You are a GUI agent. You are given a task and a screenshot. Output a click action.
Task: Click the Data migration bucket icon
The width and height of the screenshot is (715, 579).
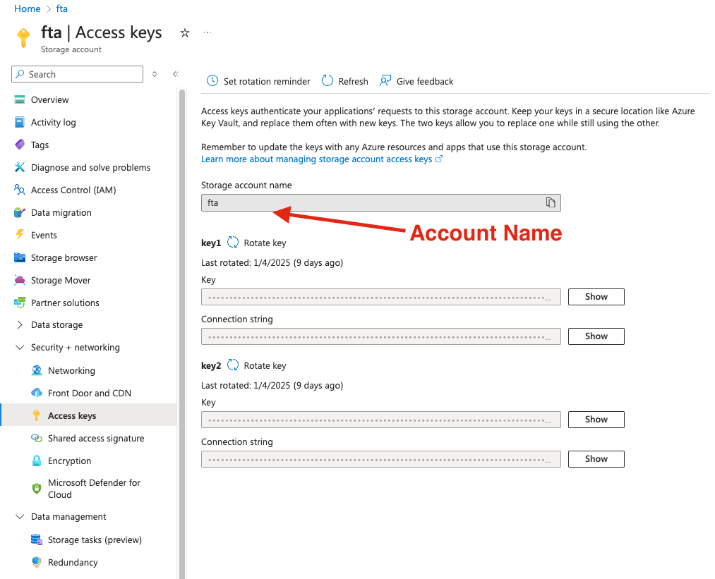pyautogui.click(x=20, y=212)
